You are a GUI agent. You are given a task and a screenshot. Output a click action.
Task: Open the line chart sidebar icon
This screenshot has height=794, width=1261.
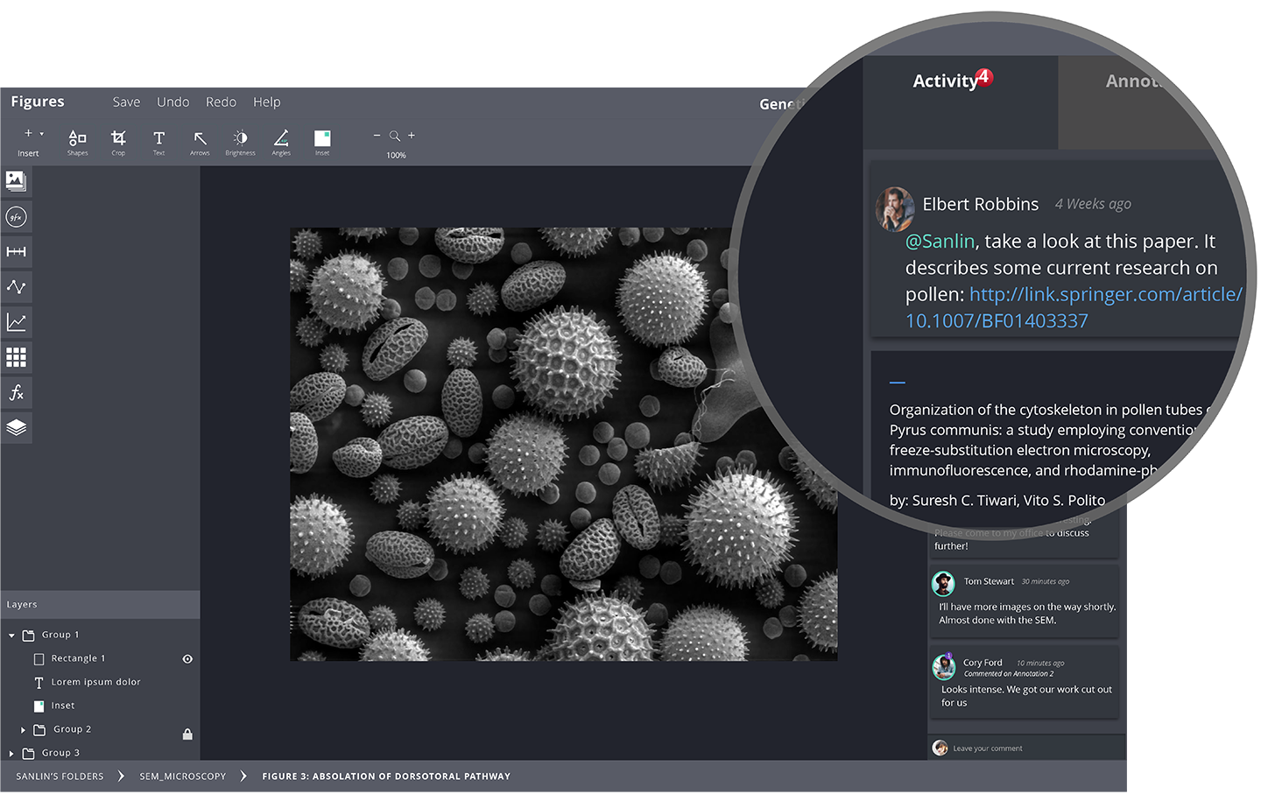tap(16, 322)
